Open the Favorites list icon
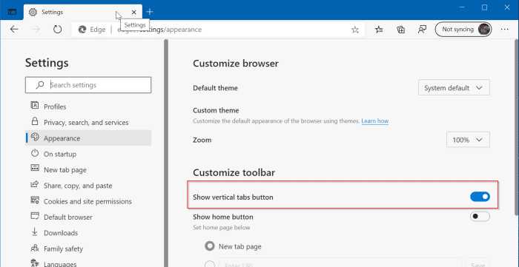Screen dimensions: 519x267 point(379,30)
